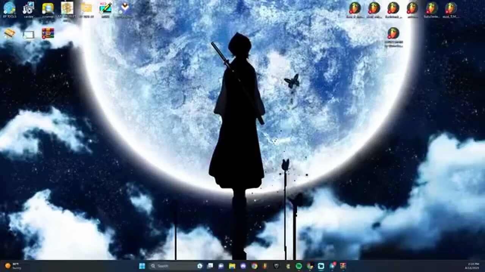The width and height of the screenshot is (485, 272).
Task: Open the taskbar app with red notification badge
Action: pyautogui.click(x=332, y=266)
